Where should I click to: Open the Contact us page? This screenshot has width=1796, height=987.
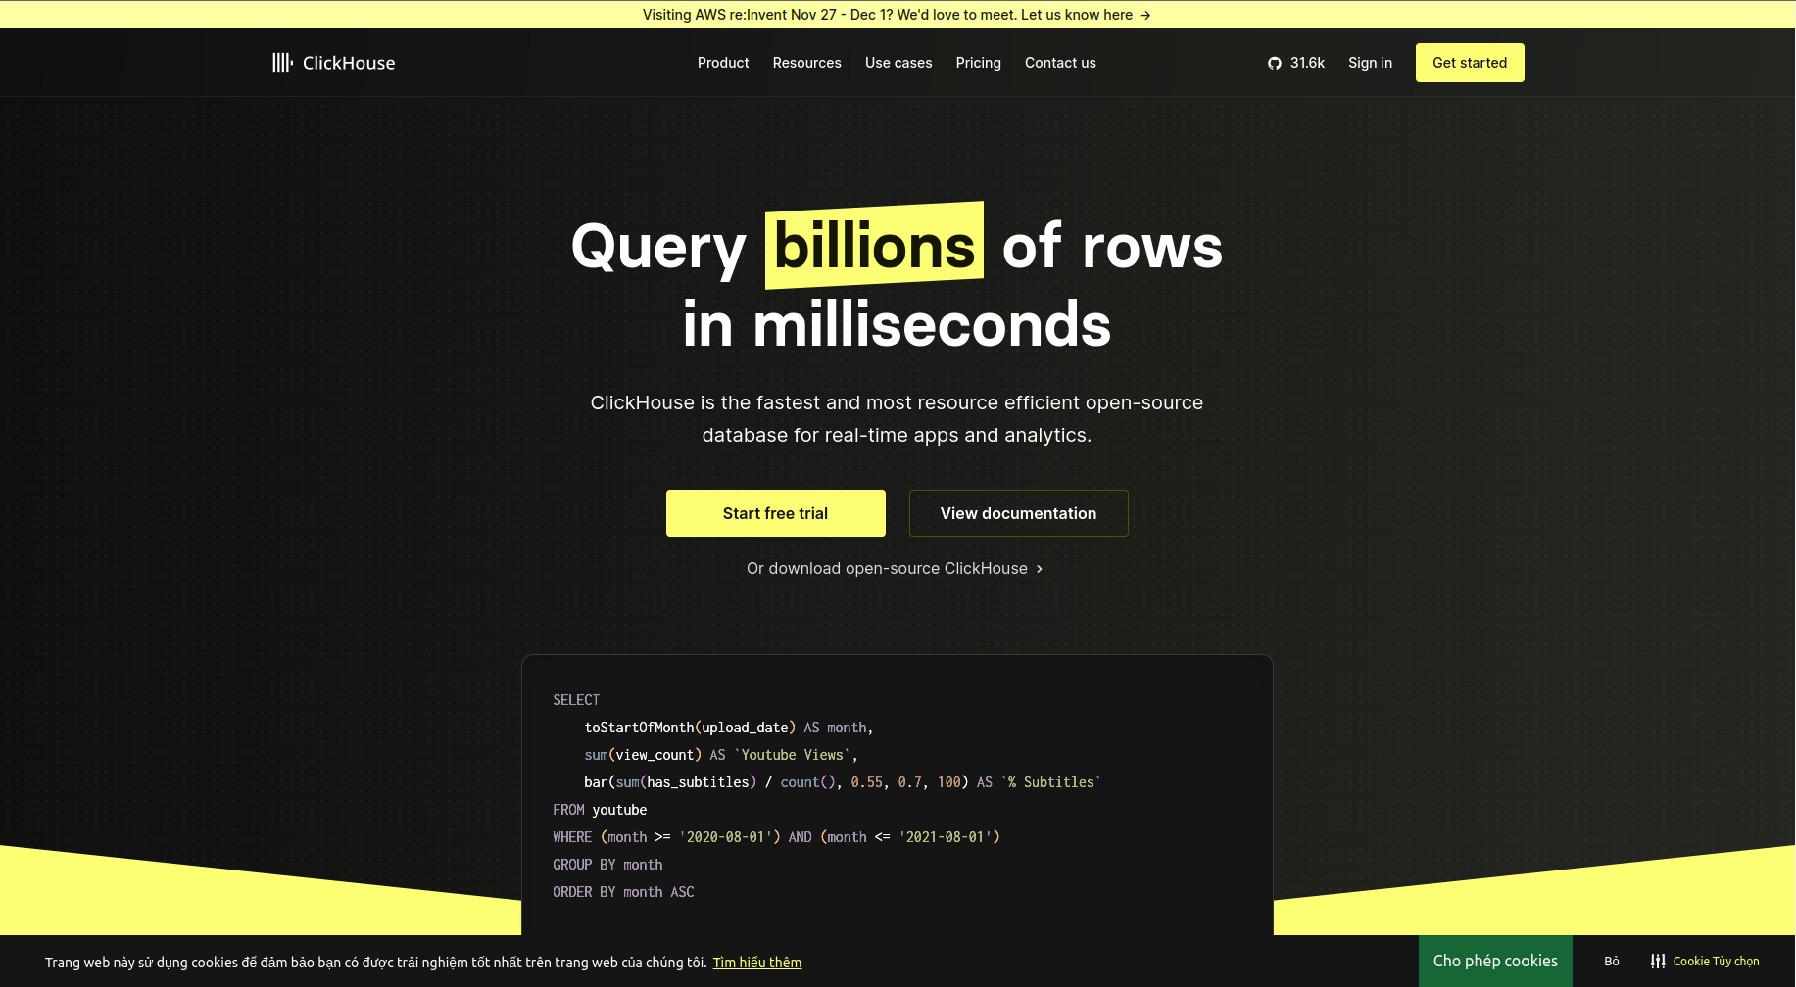coord(1060,63)
